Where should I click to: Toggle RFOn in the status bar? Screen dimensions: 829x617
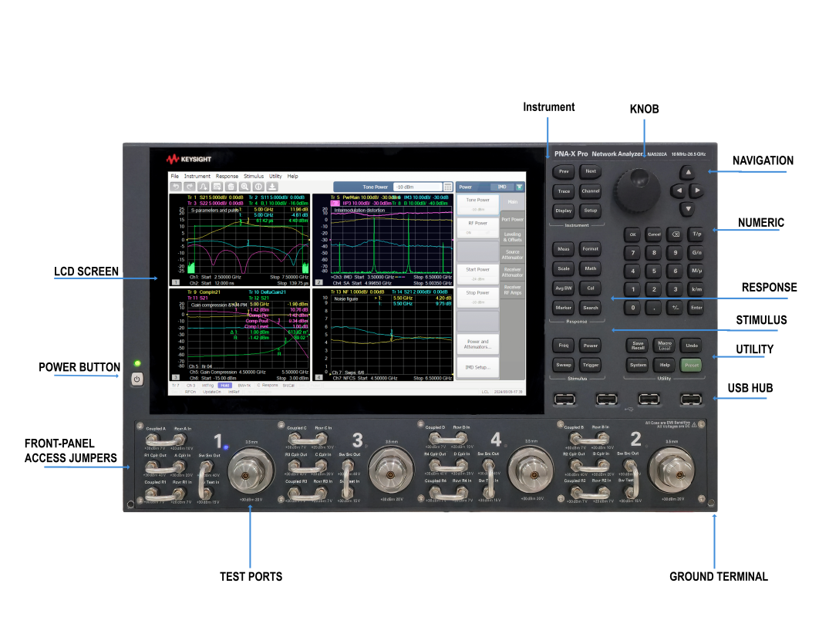pyautogui.click(x=190, y=392)
